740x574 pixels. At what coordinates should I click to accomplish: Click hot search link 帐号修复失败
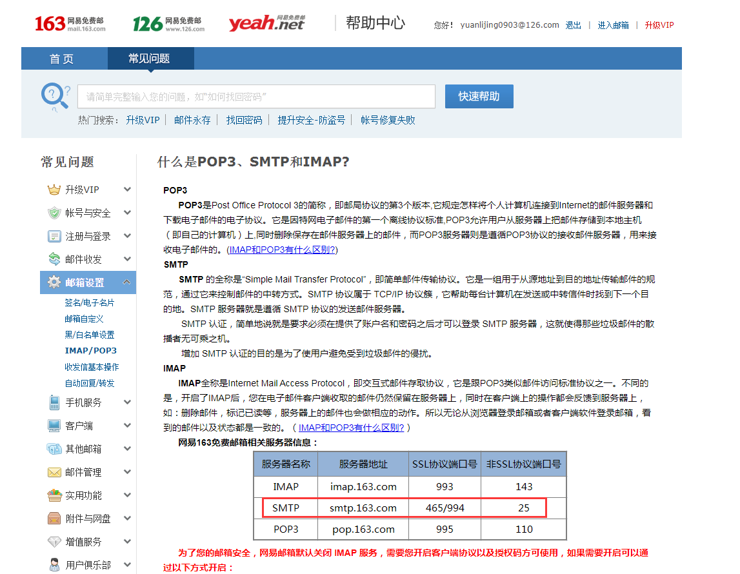(388, 120)
